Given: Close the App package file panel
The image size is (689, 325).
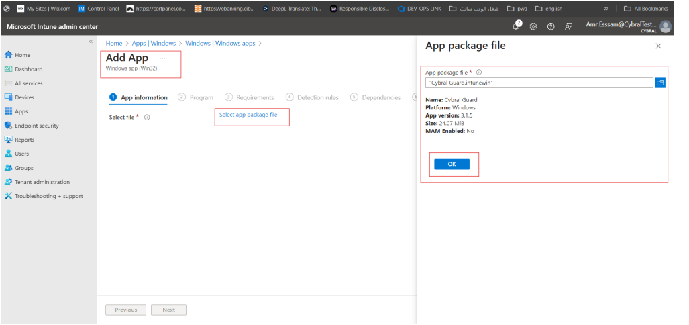Looking at the screenshot, I should [658, 46].
